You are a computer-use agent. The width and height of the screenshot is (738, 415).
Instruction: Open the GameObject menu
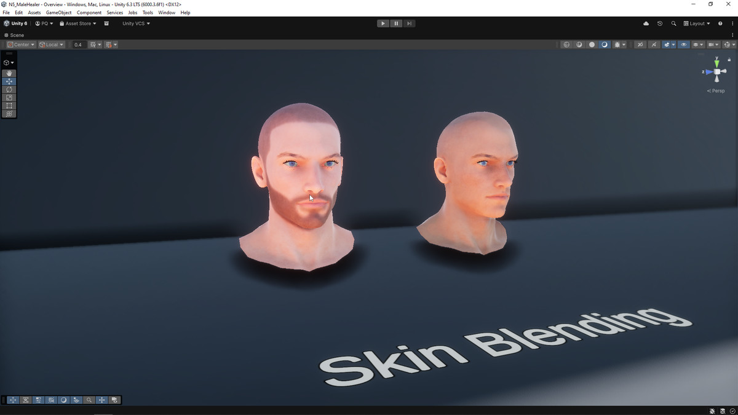pos(58,12)
